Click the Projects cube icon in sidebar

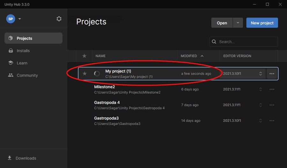[11, 38]
